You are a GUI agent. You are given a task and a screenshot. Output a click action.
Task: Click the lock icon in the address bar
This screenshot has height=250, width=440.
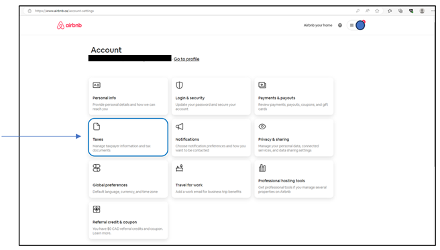30,11
